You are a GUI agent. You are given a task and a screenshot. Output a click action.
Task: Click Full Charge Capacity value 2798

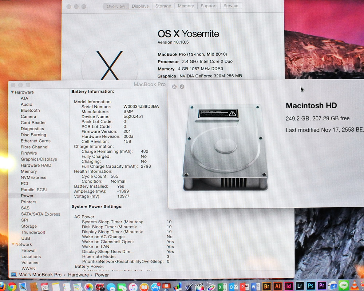click(x=146, y=166)
